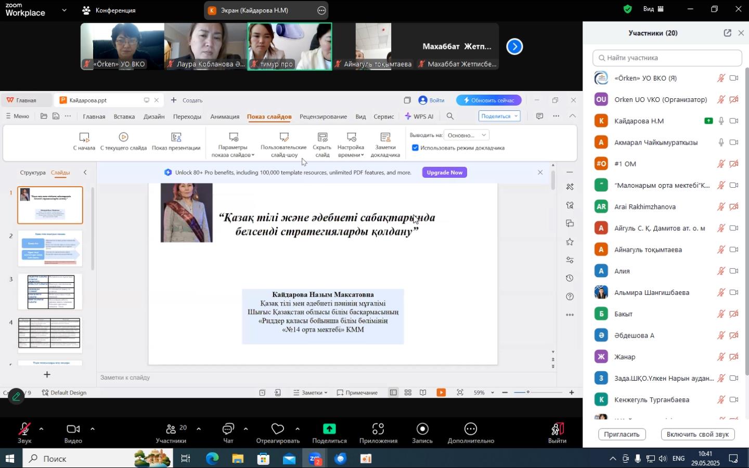
Task: Click the green Share (Поделиться) icon
Action: click(x=329, y=429)
